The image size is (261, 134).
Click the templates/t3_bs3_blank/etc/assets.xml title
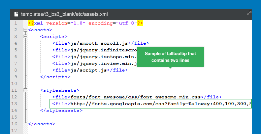(x=64, y=14)
